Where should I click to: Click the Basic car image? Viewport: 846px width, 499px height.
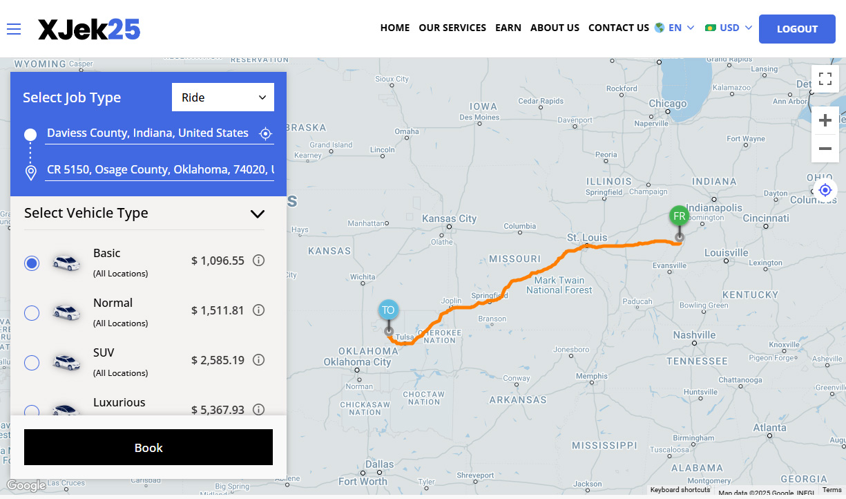click(x=66, y=263)
